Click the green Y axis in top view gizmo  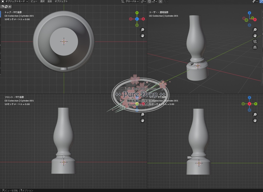137,13
